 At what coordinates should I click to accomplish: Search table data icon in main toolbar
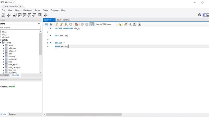pos(40,15)
